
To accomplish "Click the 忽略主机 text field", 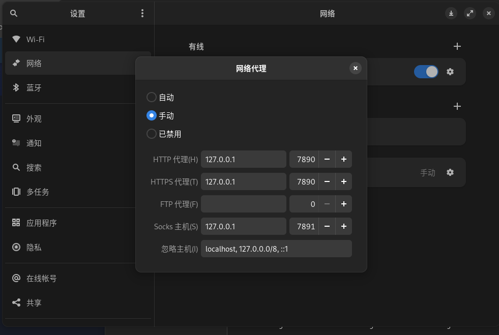I will click(276, 249).
